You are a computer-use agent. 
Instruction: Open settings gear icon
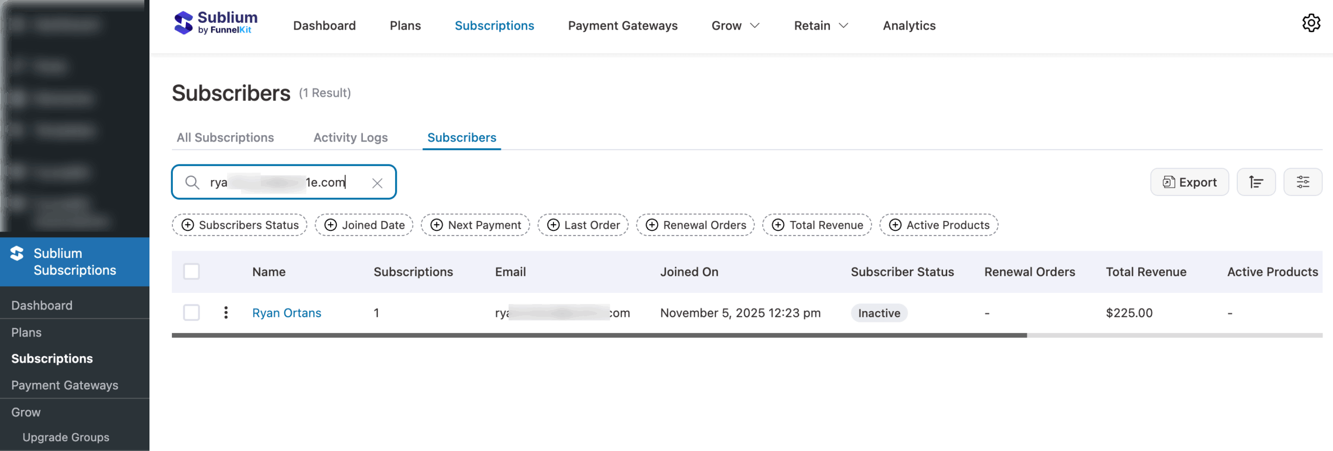click(1311, 23)
